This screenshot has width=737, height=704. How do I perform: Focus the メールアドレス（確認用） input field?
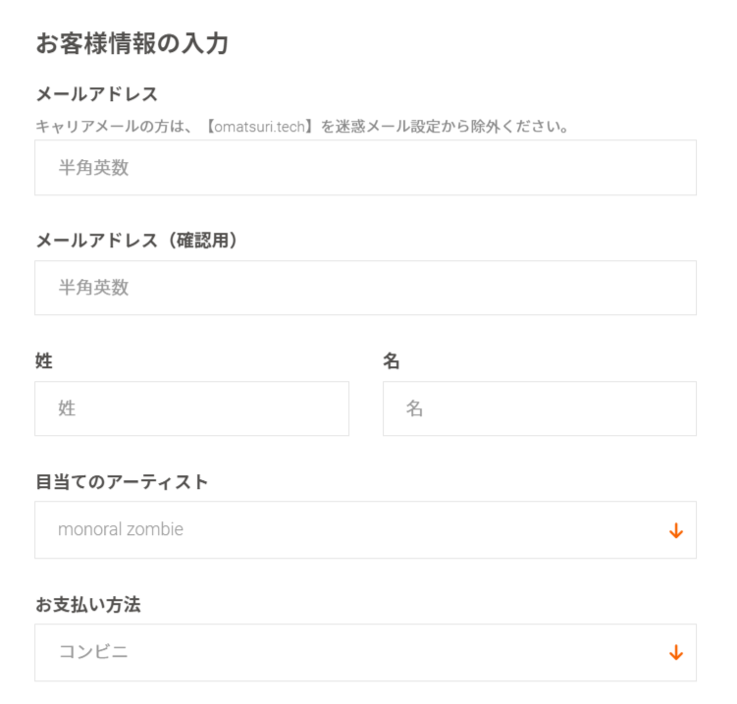365,288
